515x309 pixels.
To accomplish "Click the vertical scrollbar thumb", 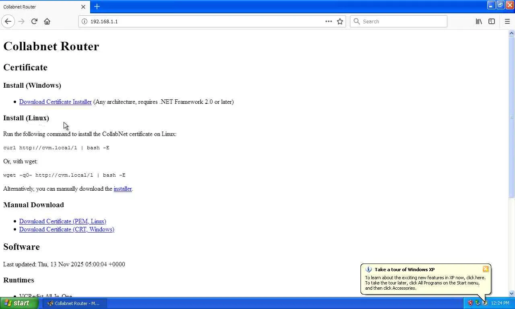I will [x=512, y=117].
